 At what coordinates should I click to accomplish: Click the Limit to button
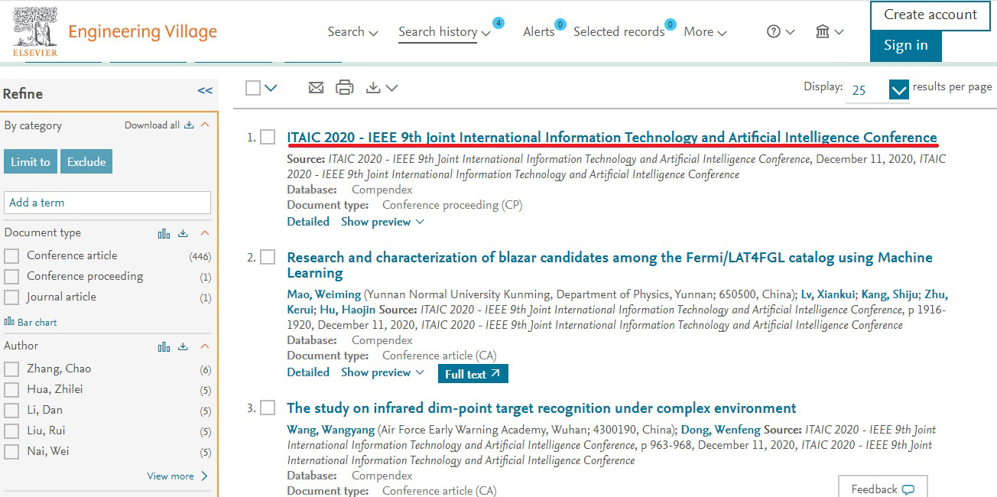31,161
